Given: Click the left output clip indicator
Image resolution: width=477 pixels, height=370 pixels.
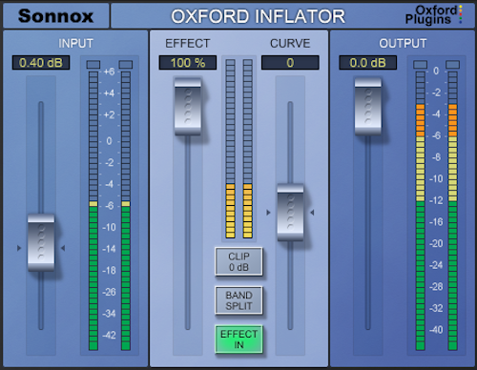Looking at the screenshot, I should [x=420, y=65].
